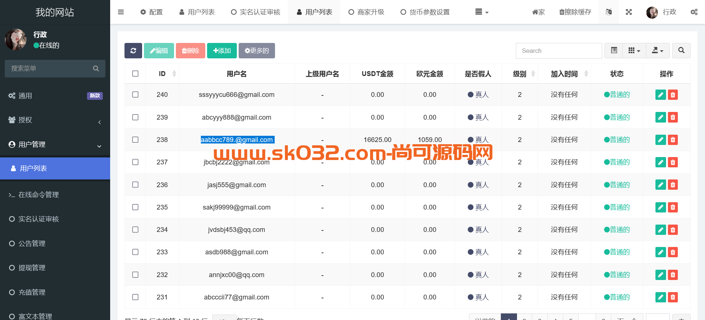Open the 更多的 more actions button

257,51
